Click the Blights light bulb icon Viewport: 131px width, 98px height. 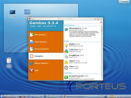tap(66, 45)
